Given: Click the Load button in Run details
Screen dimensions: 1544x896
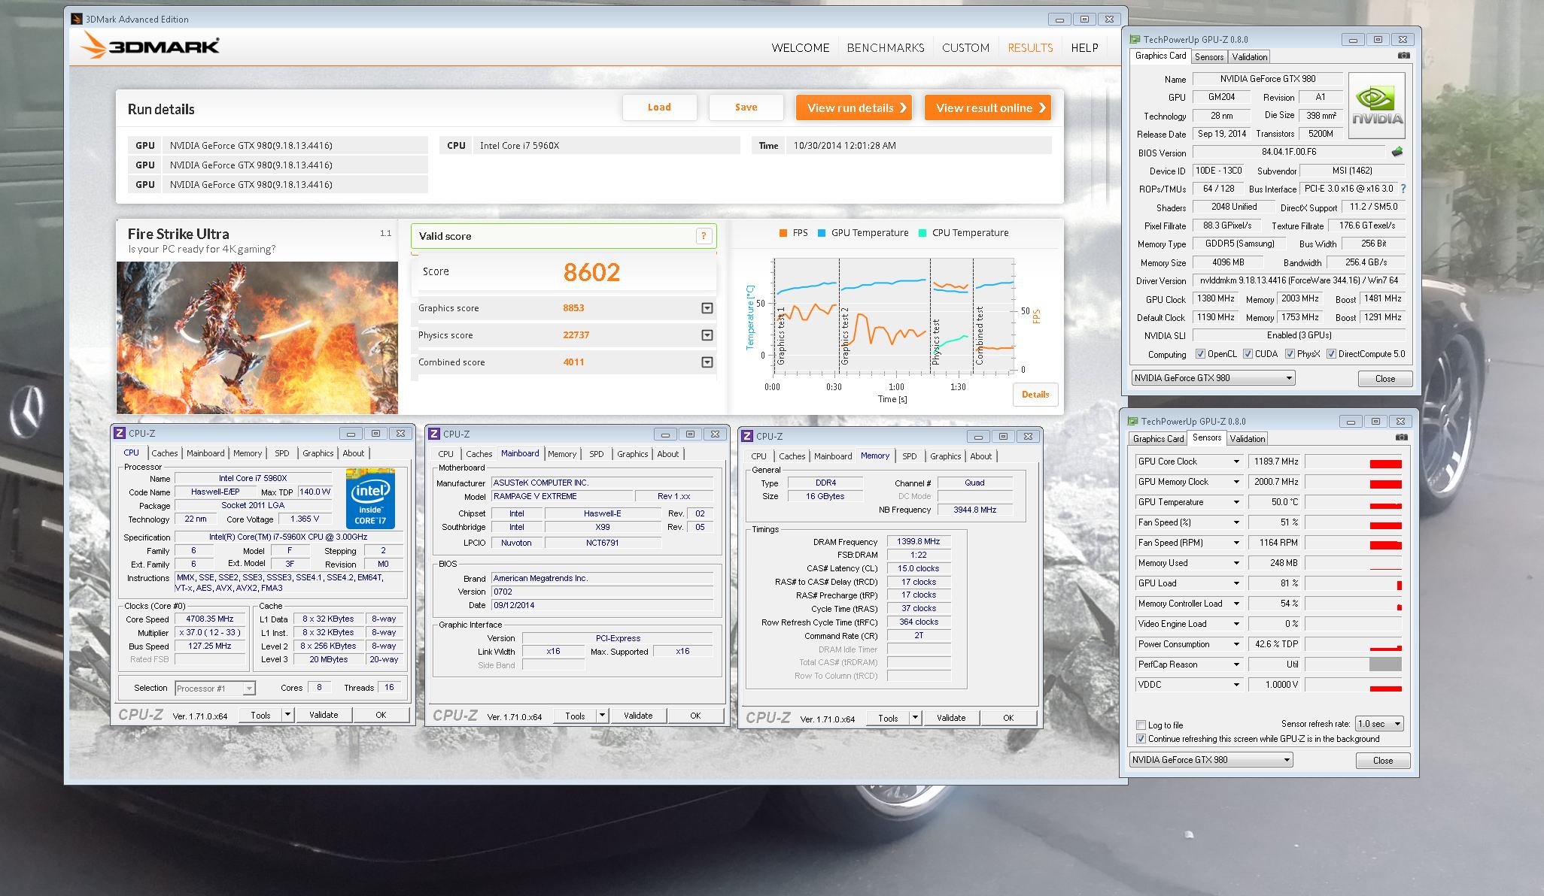Looking at the screenshot, I should (x=659, y=107).
